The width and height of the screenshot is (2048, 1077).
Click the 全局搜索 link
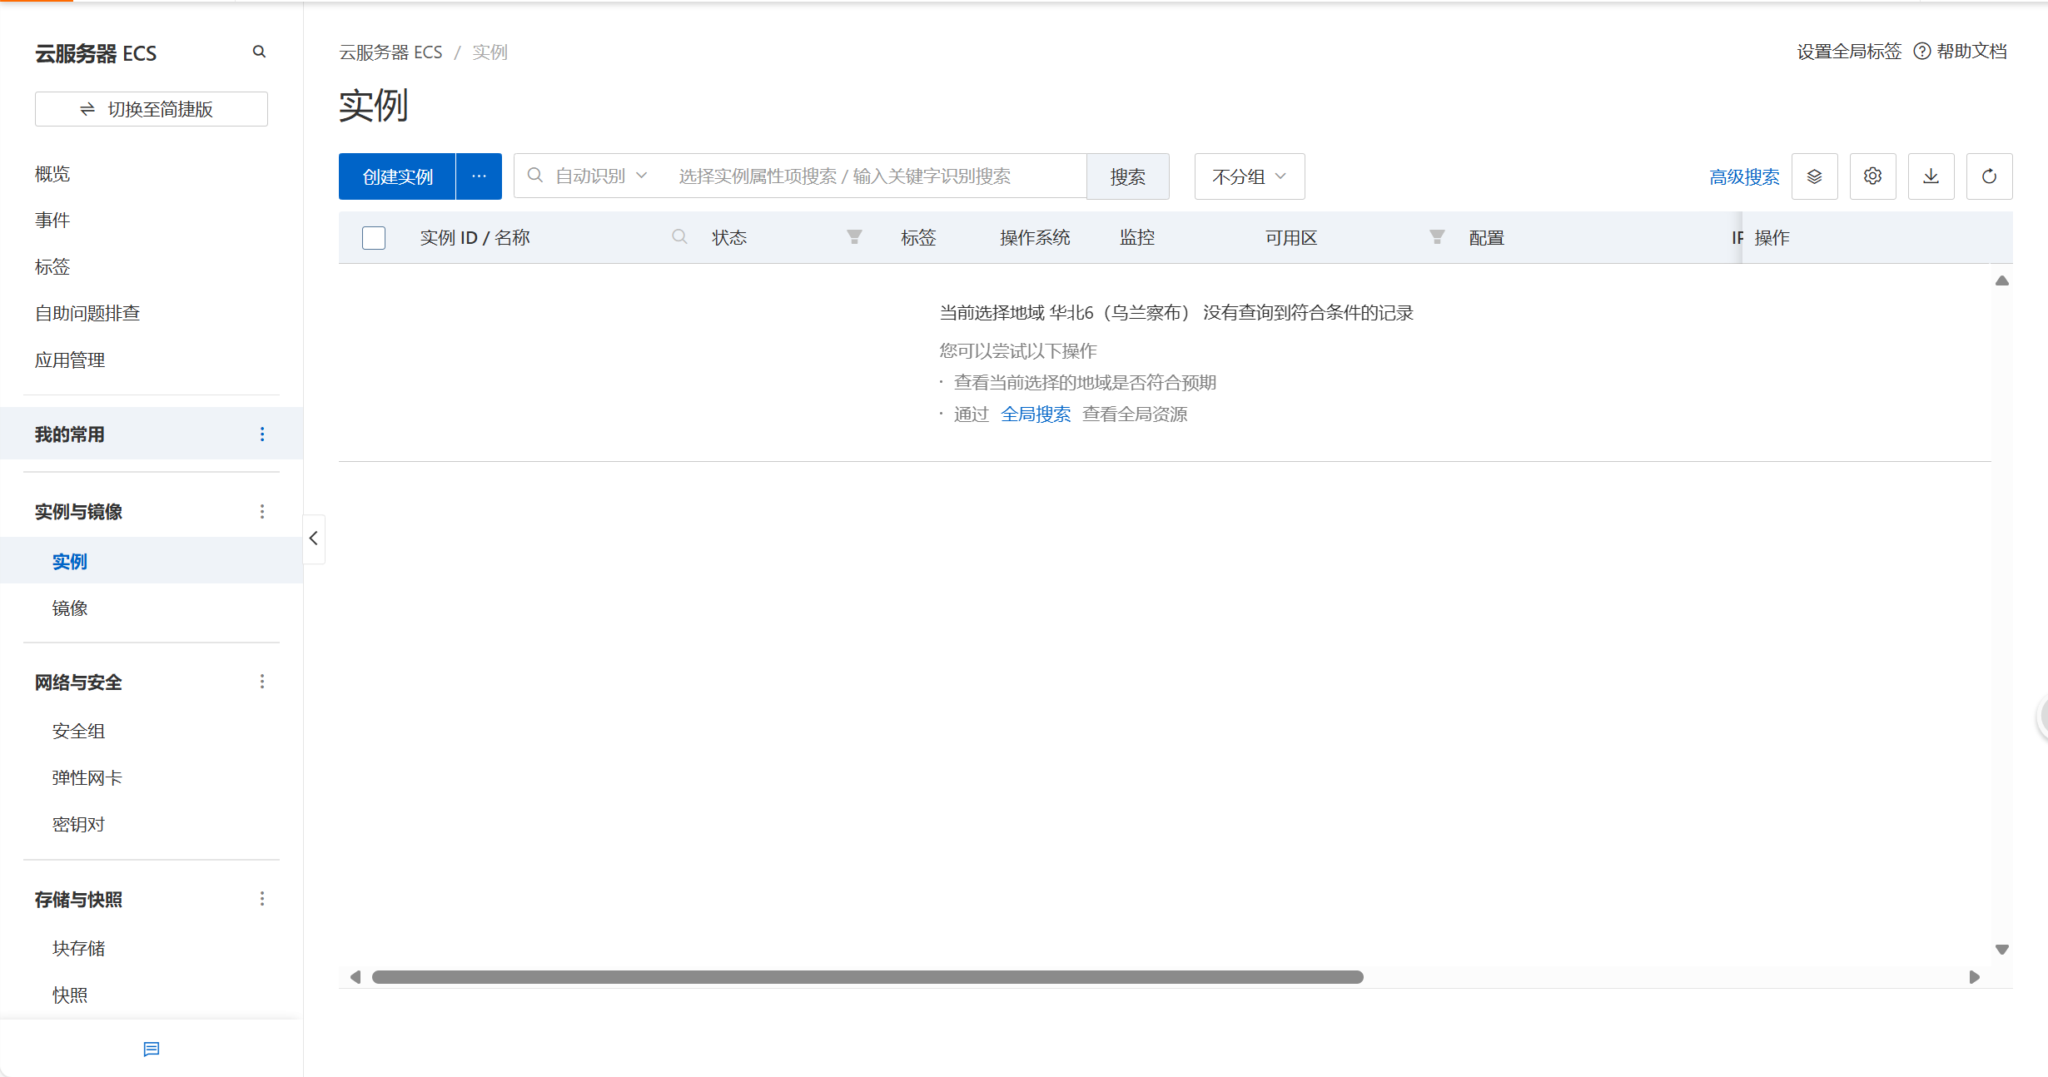(1035, 414)
